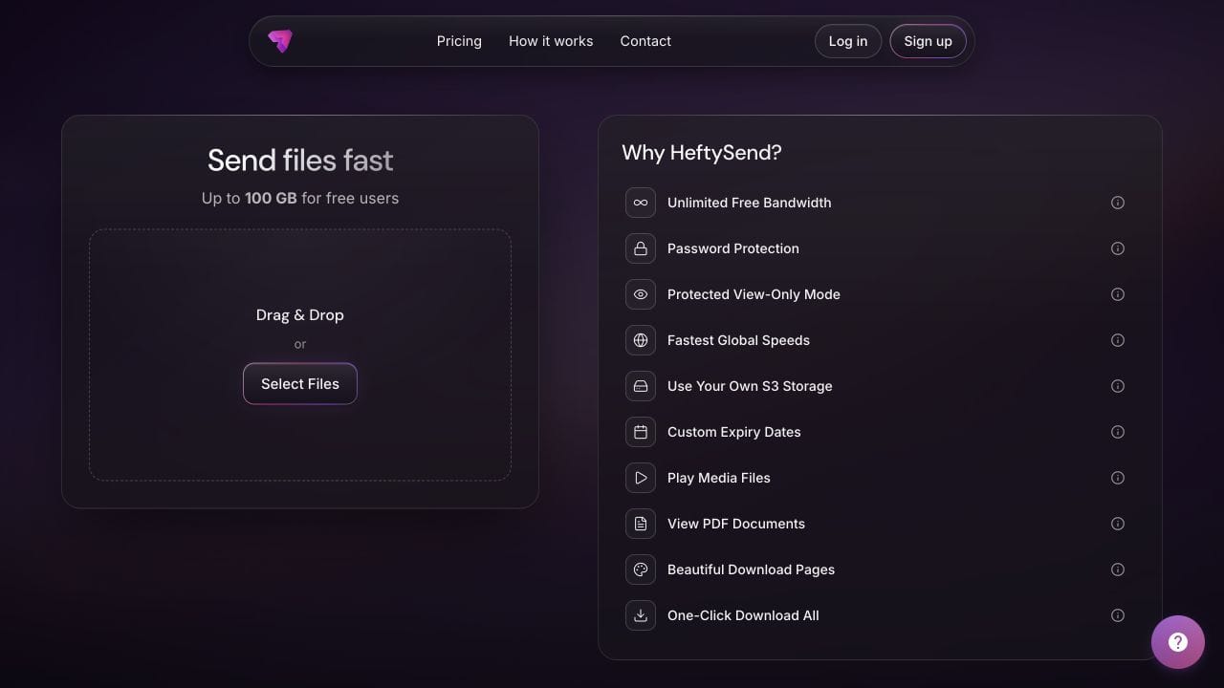This screenshot has width=1224, height=688.
Task: Click the Sign up button
Action: pyautogui.click(x=928, y=41)
